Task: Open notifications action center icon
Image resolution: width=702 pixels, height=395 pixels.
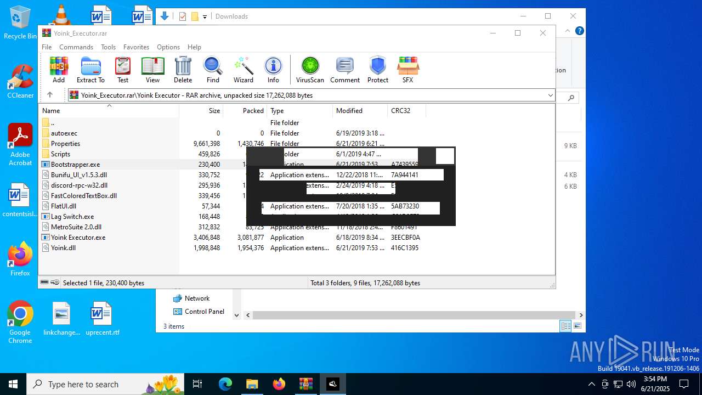Action: click(684, 384)
